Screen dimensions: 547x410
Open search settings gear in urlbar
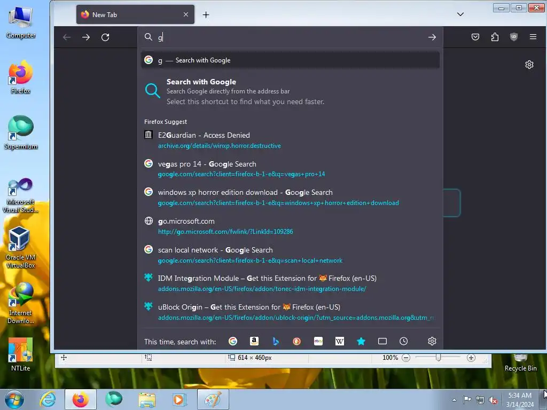432,341
